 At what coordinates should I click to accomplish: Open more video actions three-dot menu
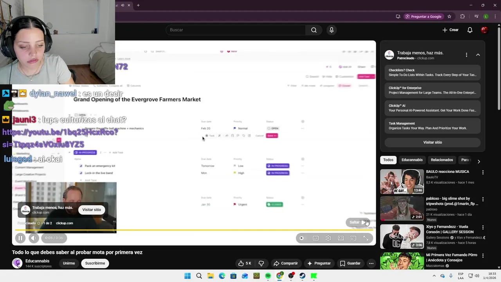click(x=371, y=263)
